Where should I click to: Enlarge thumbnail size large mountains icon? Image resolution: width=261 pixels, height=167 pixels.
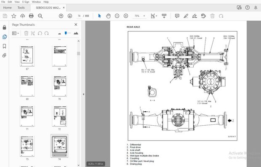coord(76,33)
